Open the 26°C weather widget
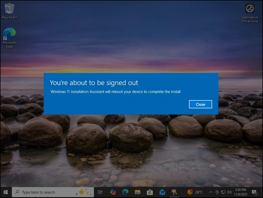This screenshot has height=198, width=263. pyautogui.click(x=195, y=192)
